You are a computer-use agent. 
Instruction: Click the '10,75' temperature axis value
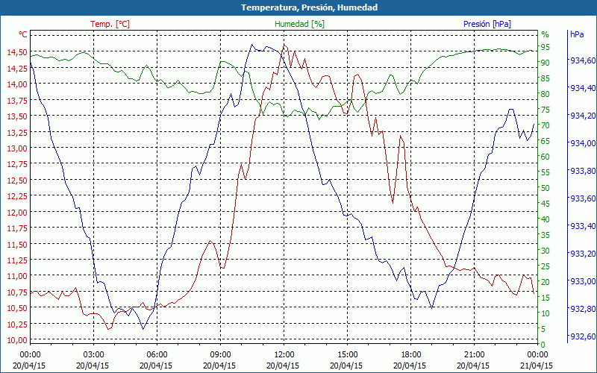pos(16,292)
